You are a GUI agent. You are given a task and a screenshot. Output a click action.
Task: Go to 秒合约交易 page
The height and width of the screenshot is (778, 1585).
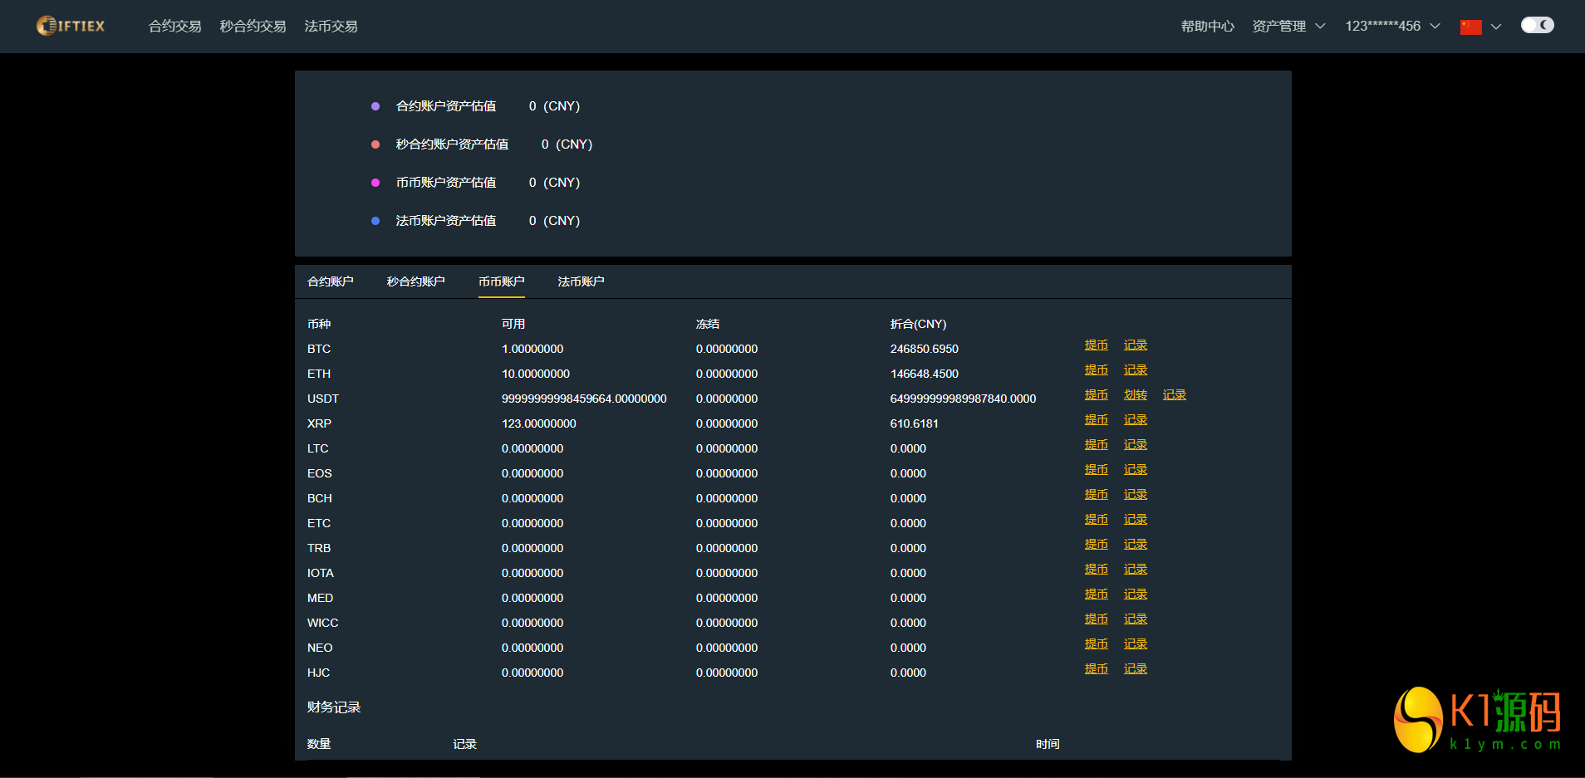(x=253, y=27)
